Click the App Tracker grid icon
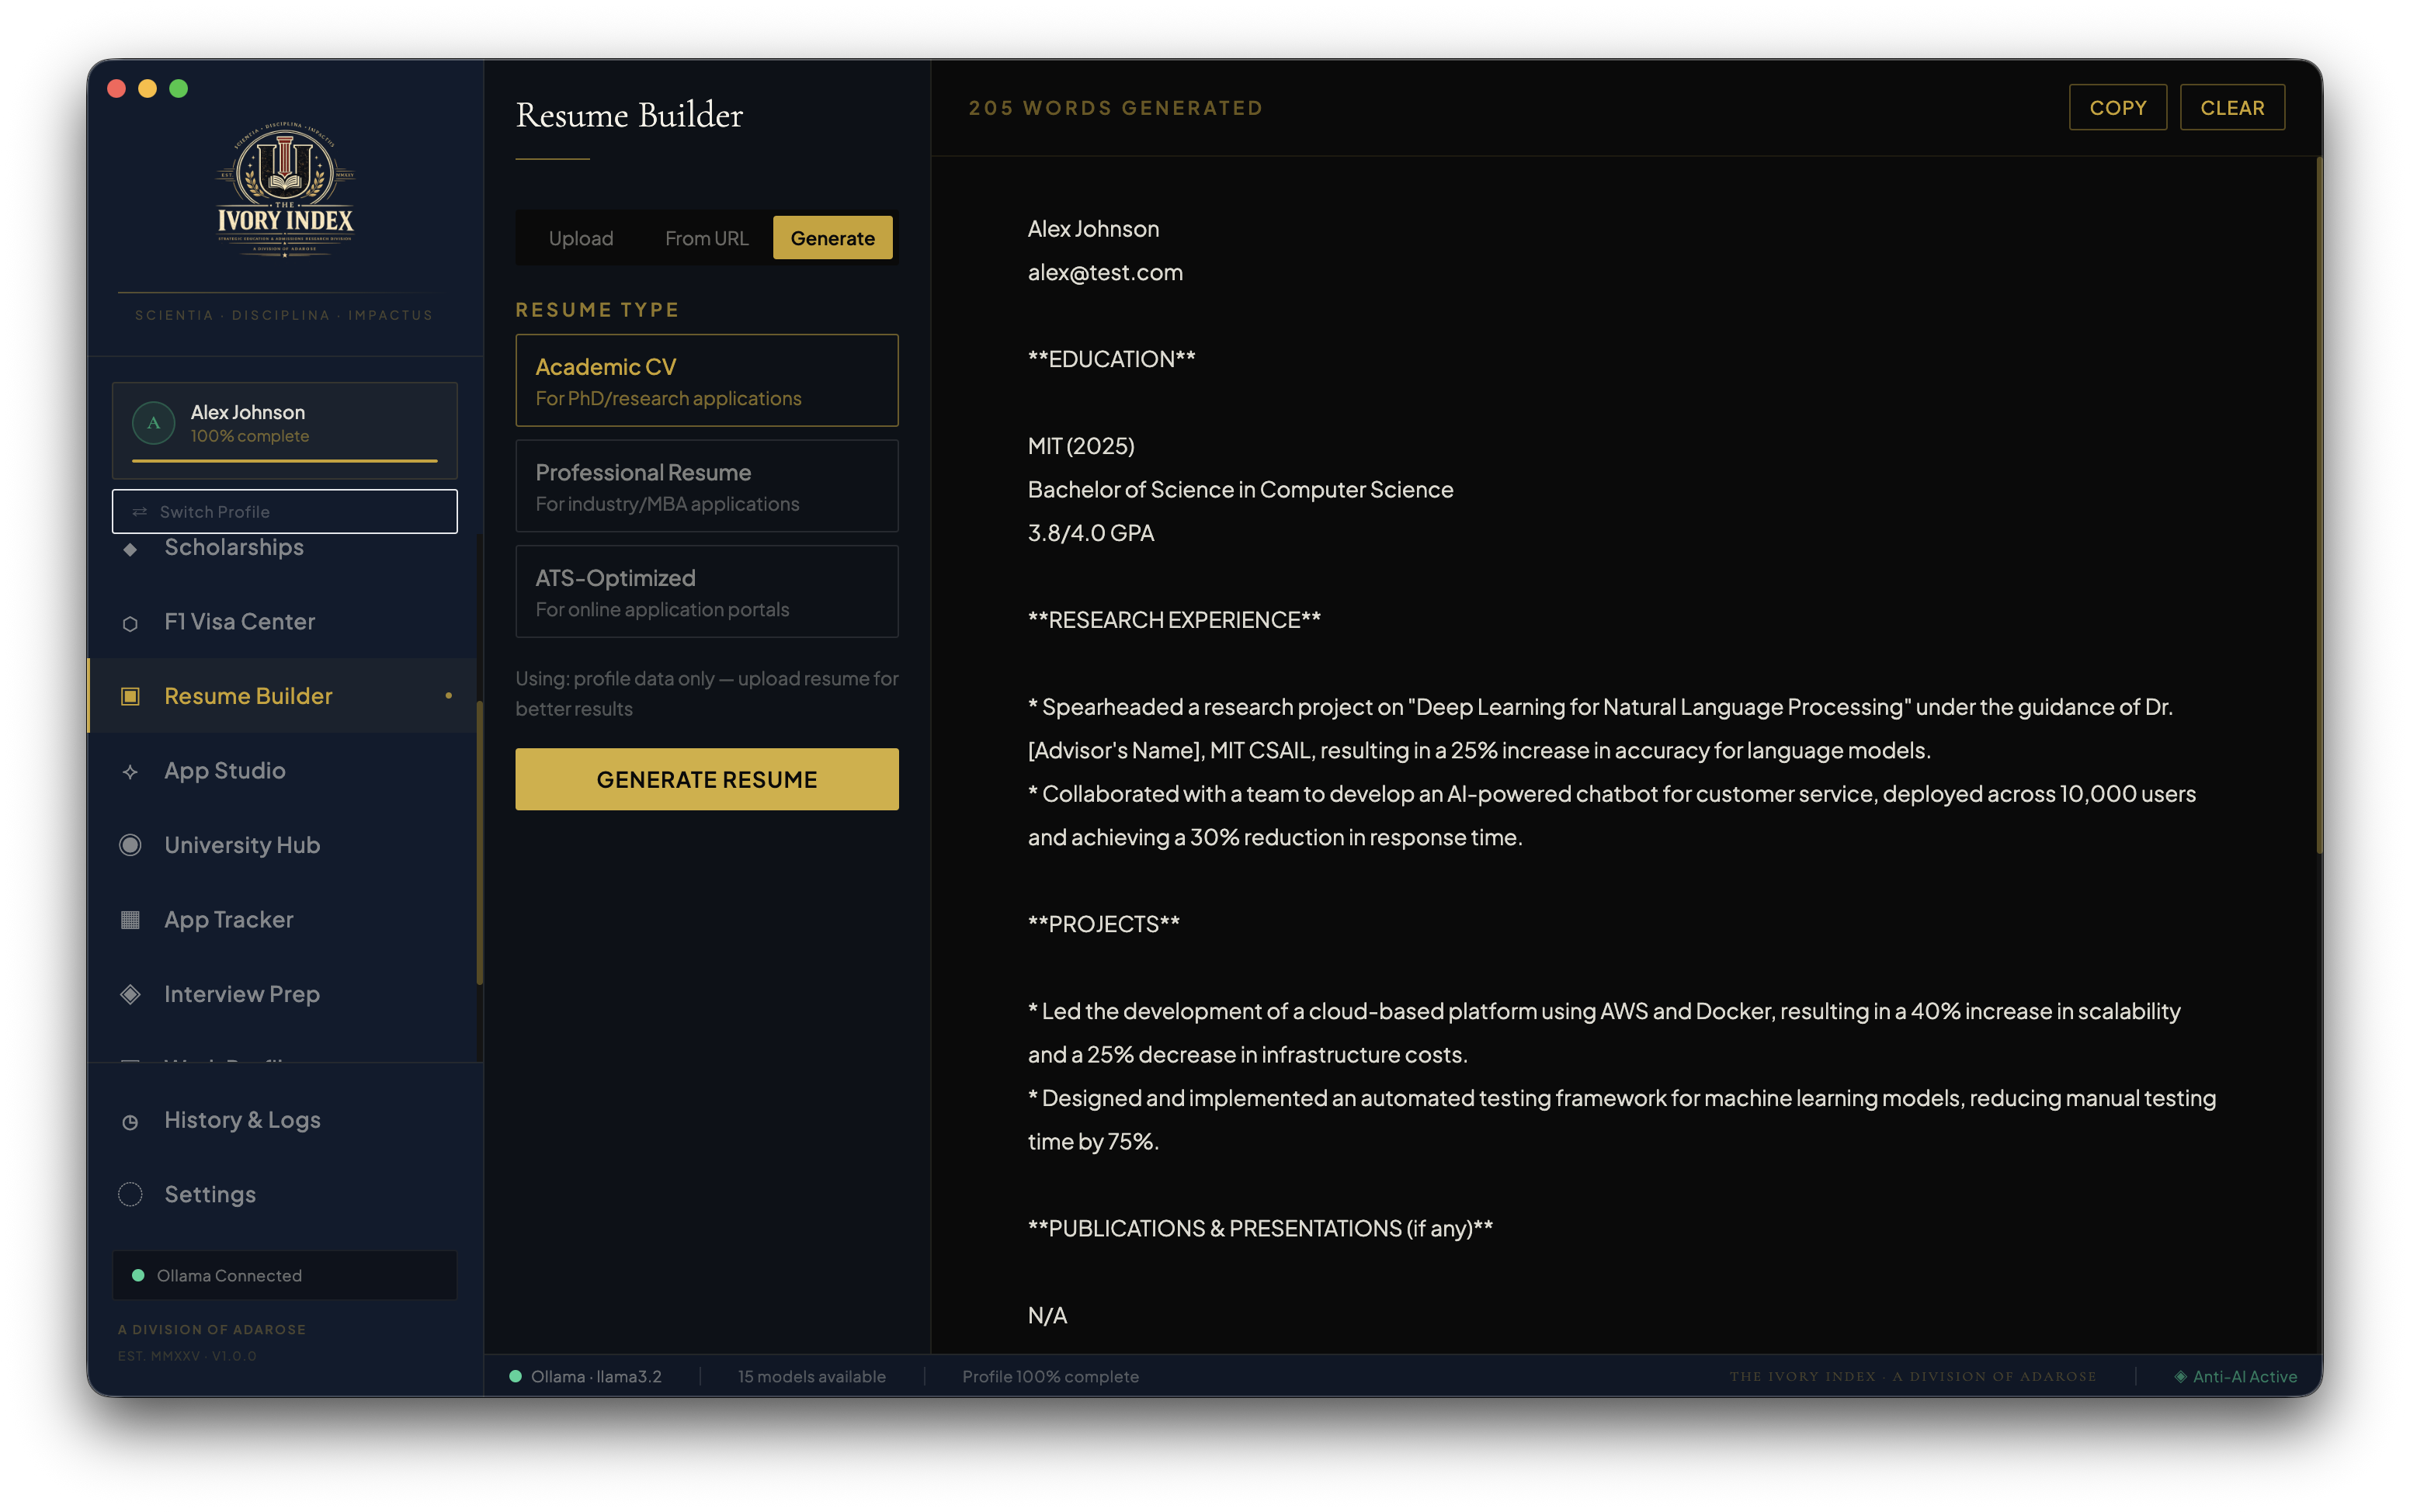2410x1512 pixels. click(x=130, y=920)
